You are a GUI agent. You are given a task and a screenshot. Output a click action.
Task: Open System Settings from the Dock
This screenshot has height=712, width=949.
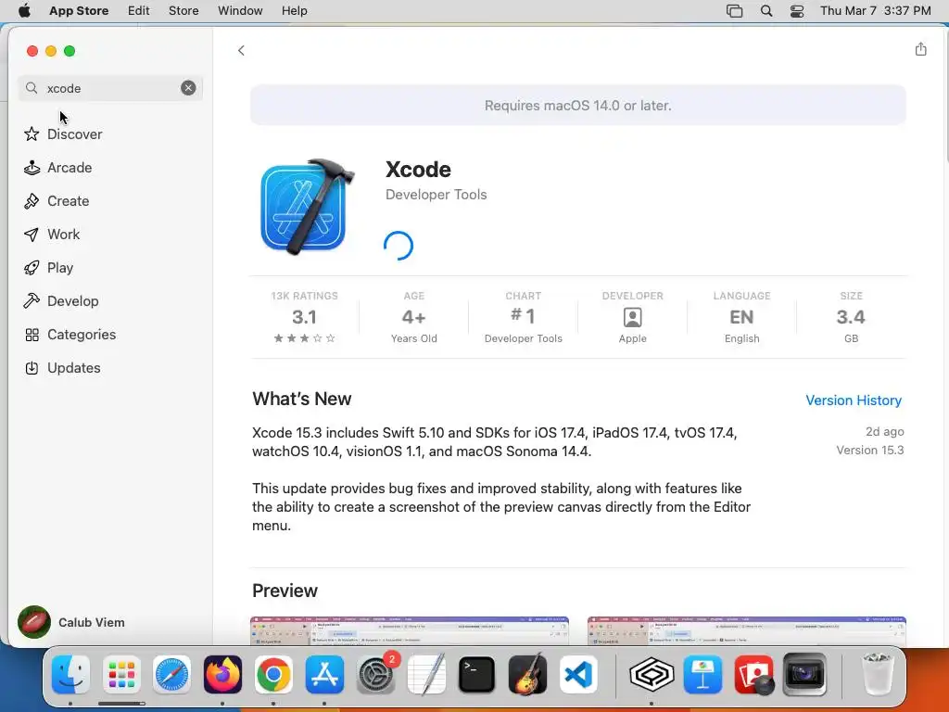coord(376,674)
